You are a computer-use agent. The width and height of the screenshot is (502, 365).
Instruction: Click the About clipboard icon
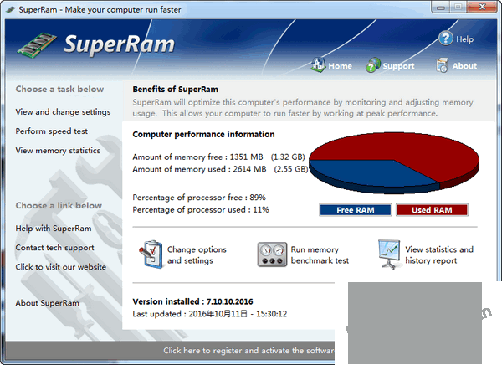[x=443, y=65]
